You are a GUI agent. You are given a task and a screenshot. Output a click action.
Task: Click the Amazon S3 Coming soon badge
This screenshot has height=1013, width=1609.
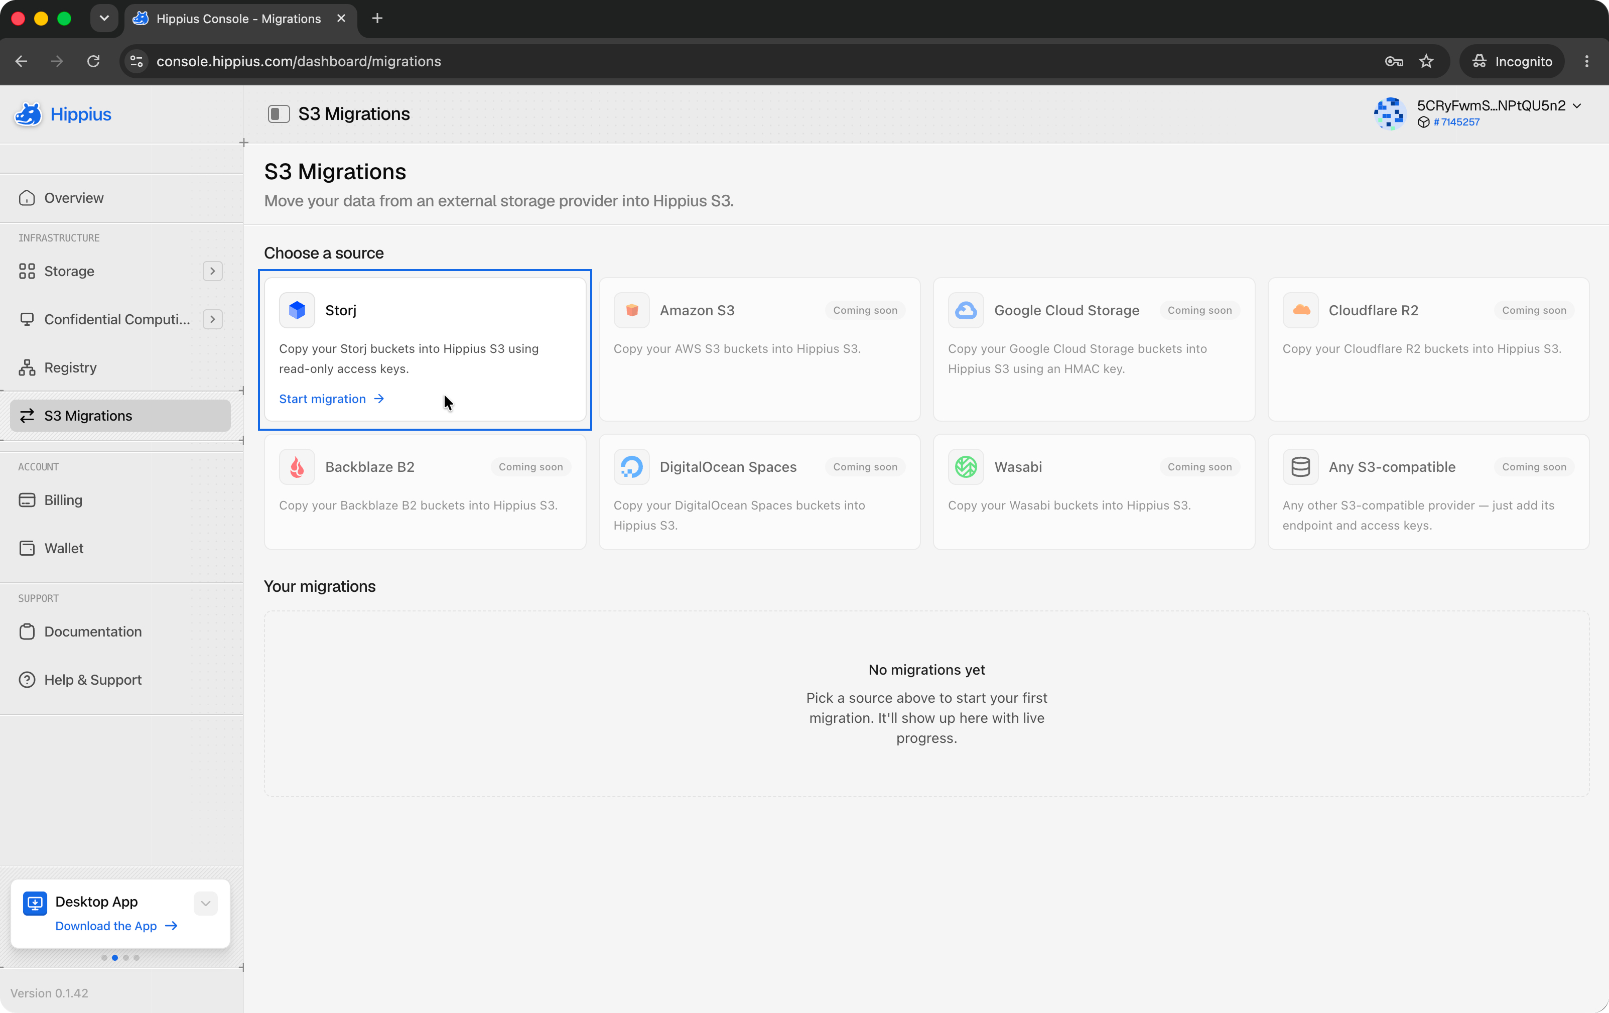click(865, 310)
